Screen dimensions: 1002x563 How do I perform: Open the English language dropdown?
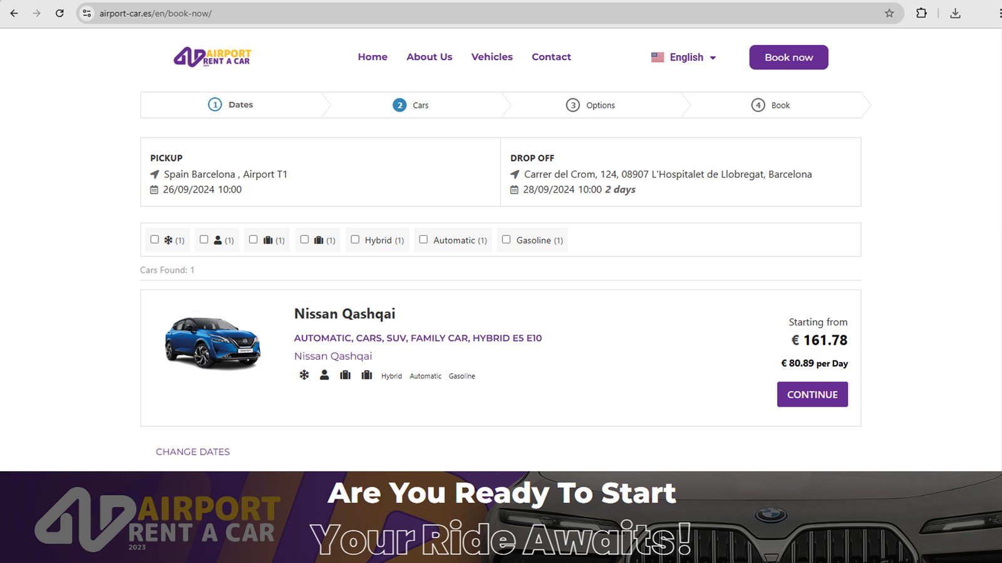(x=684, y=57)
